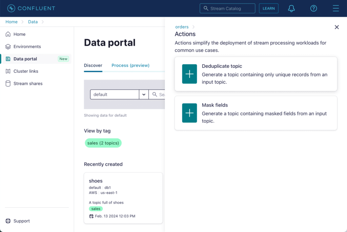Click the LEARN button
Screen dimensions: 347x232
269,8
